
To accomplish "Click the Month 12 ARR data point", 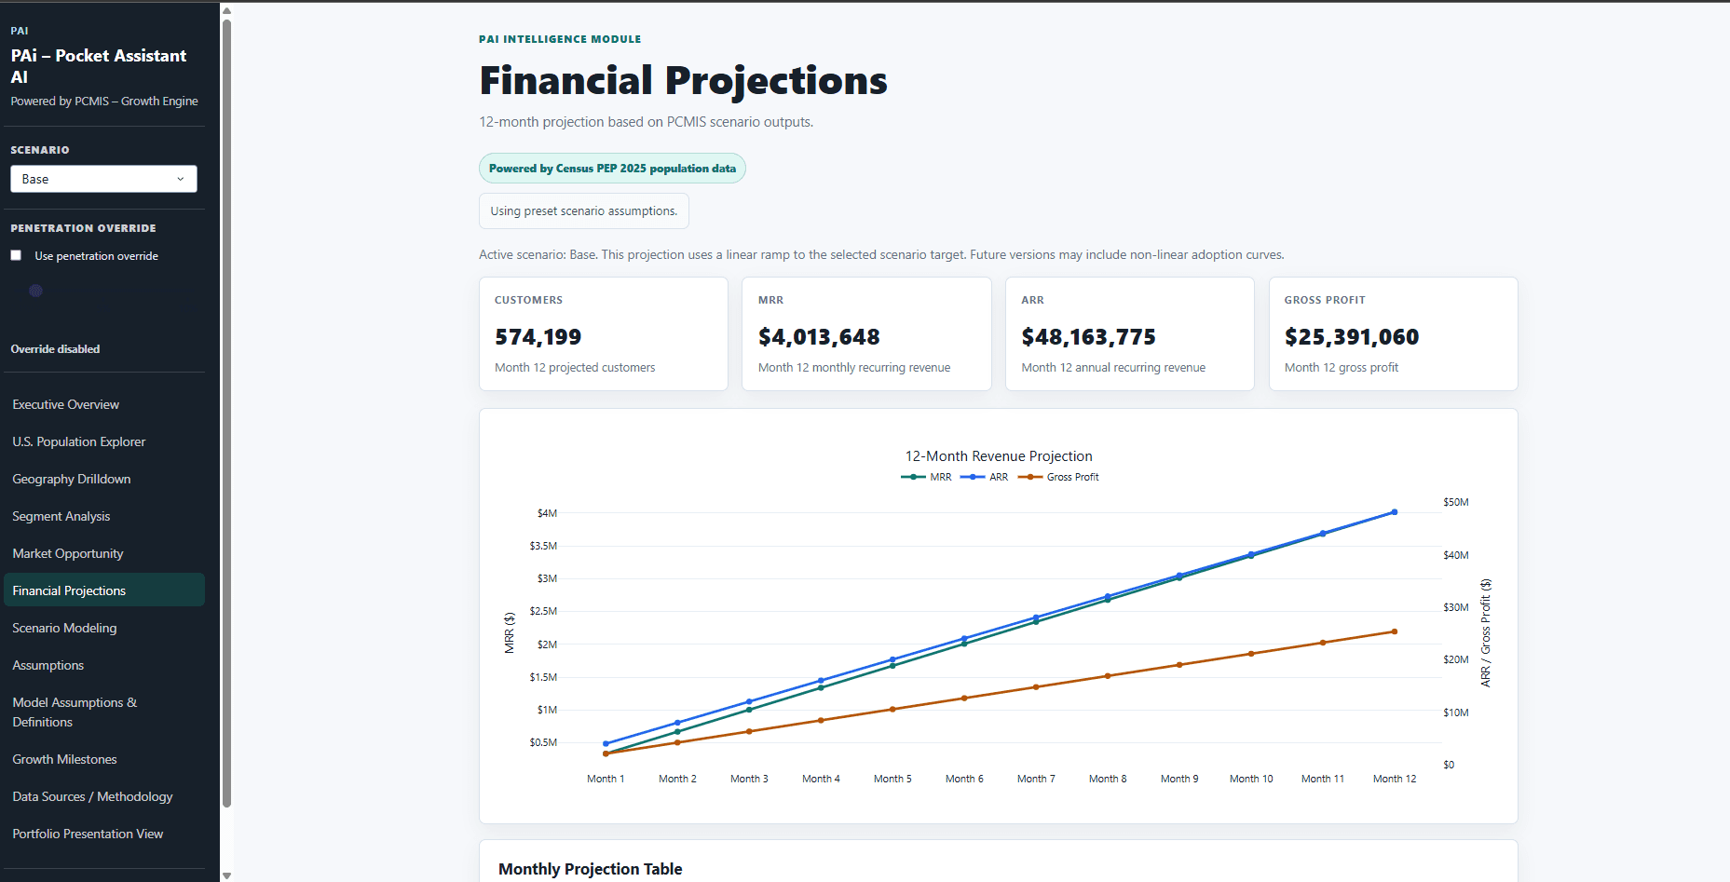I will 1395,512.
